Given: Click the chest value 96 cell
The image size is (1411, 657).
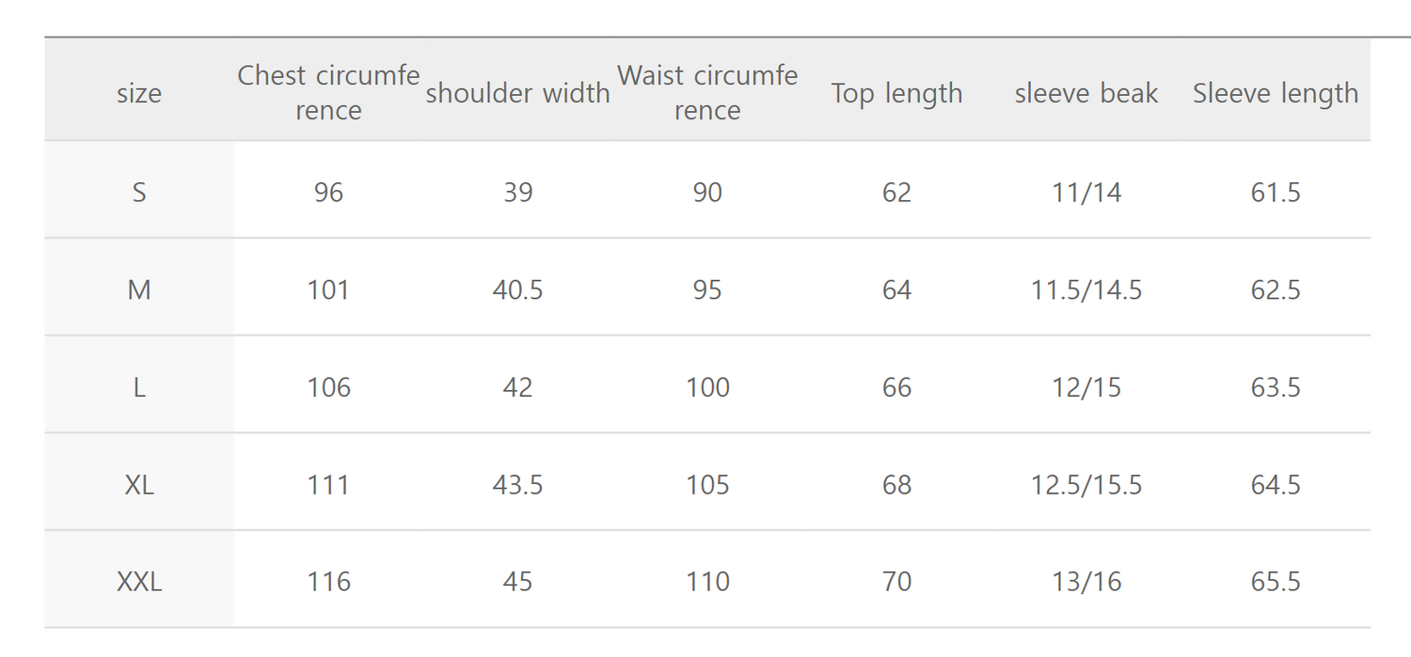Looking at the screenshot, I should point(328,193).
